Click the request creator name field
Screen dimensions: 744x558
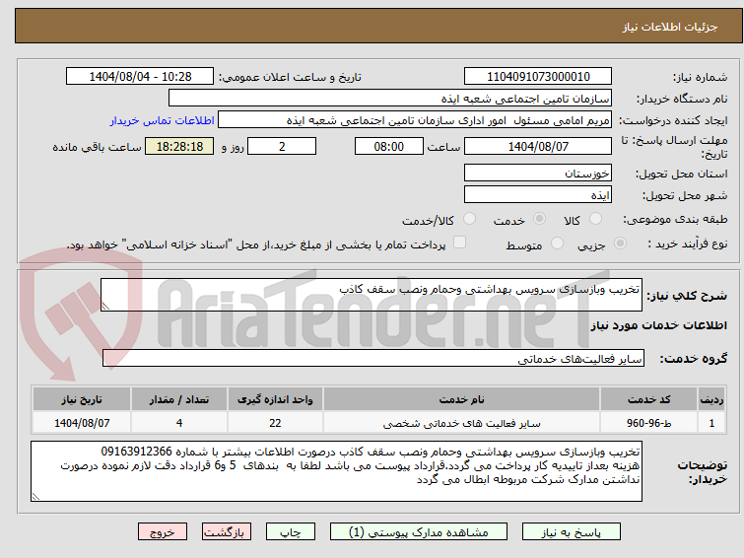pyautogui.click(x=415, y=120)
